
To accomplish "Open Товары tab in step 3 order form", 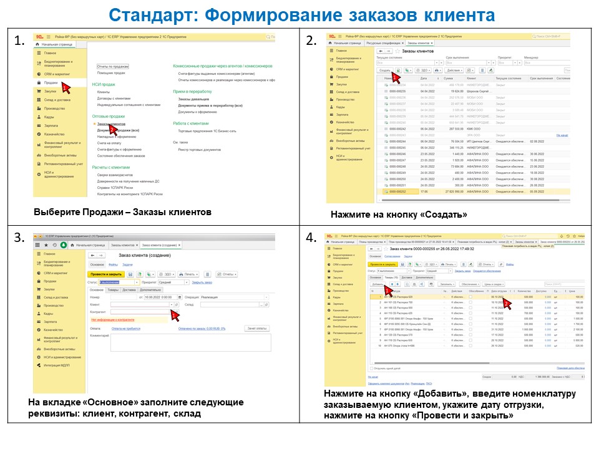I will pos(113,290).
